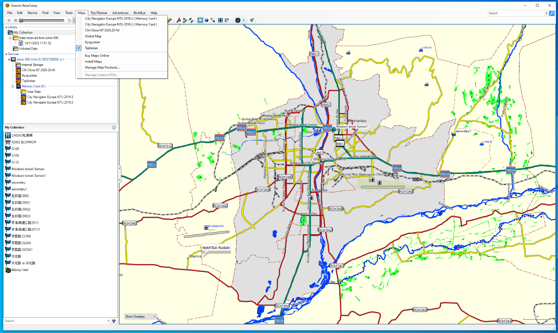
Task: Select User Data folder on Memory Card
Action: (31, 92)
